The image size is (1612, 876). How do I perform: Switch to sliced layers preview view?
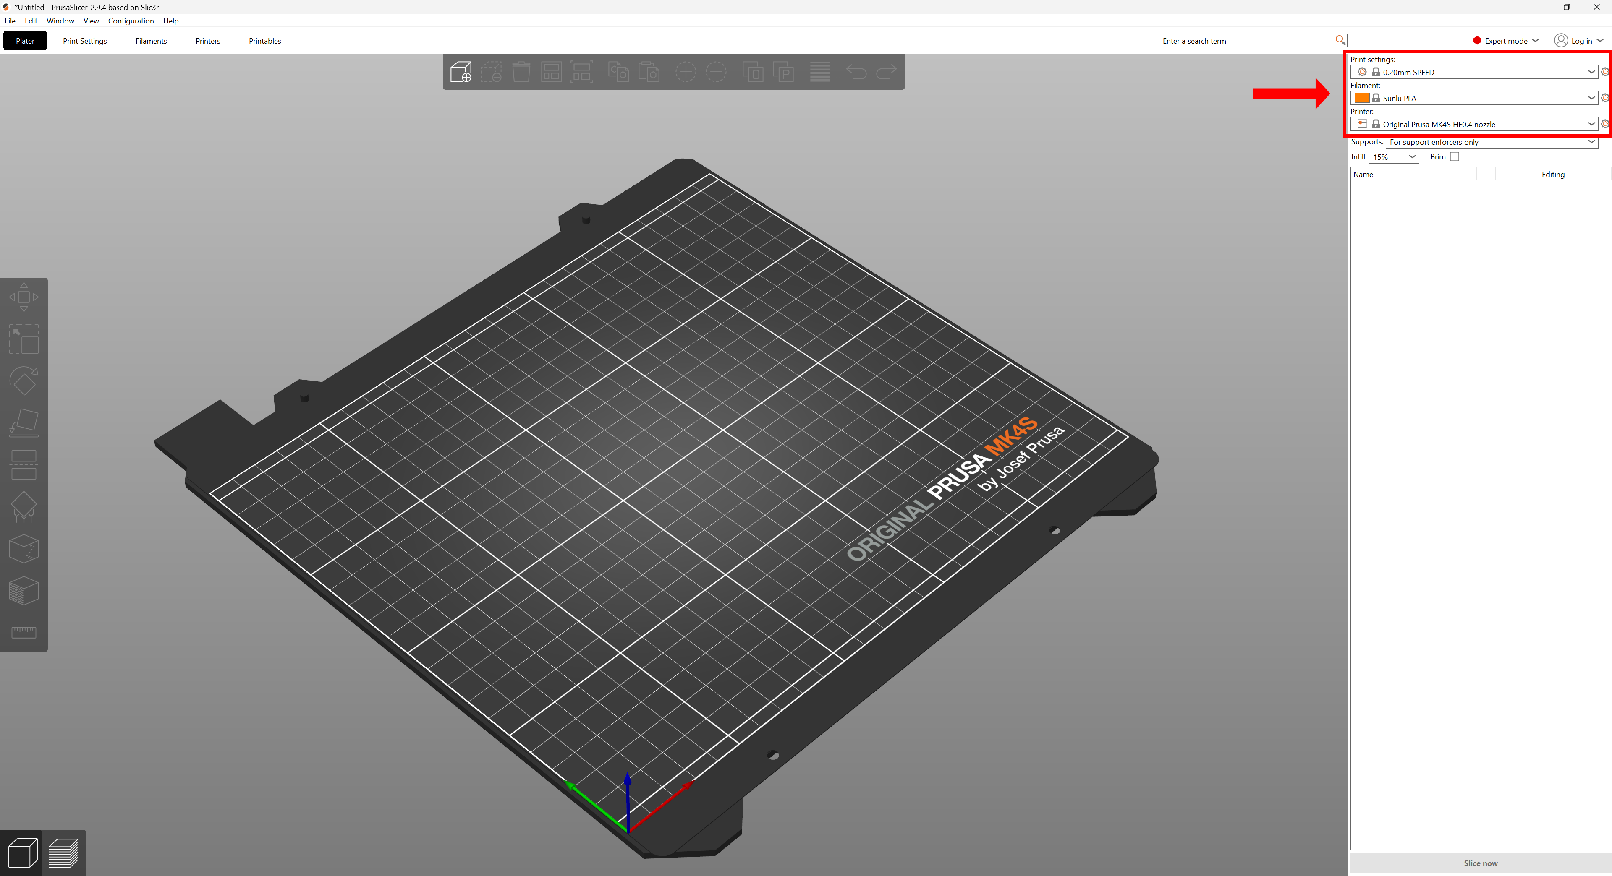coord(63,853)
